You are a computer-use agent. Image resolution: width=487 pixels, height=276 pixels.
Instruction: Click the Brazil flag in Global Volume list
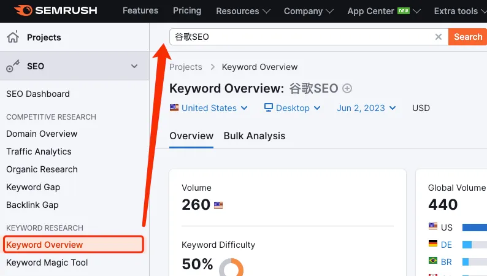click(433, 260)
